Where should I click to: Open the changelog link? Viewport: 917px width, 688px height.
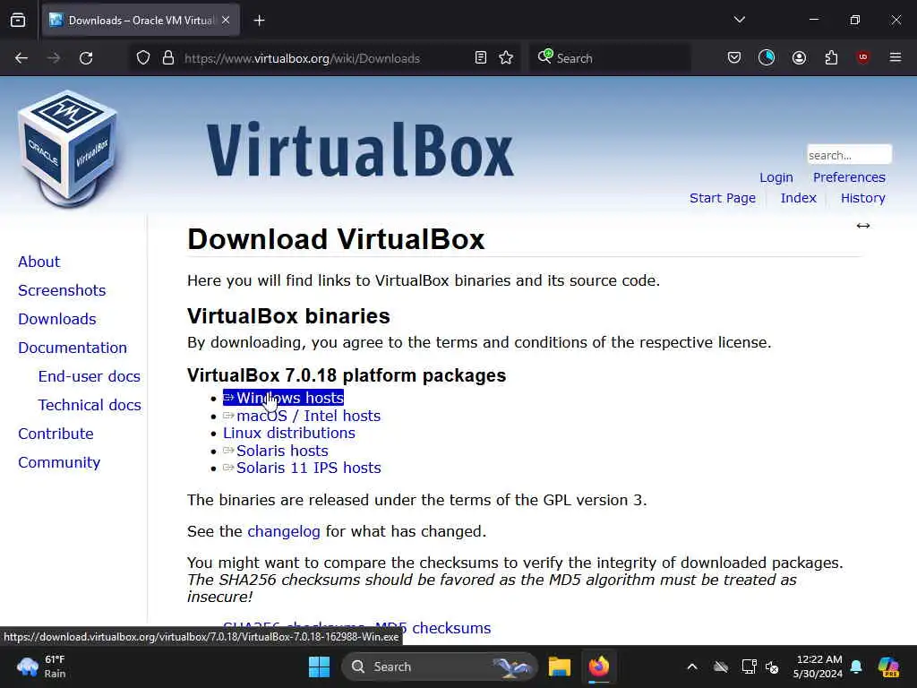[x=284, y=531]
